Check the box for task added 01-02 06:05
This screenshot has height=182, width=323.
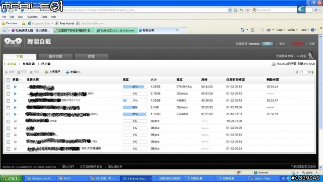(x=8, y=128)
